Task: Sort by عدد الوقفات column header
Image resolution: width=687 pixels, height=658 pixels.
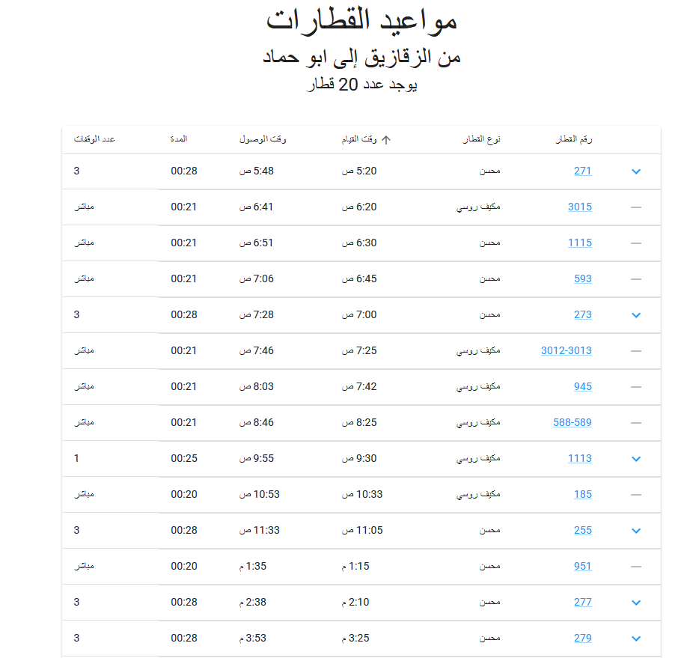Action: click(94, 139)
